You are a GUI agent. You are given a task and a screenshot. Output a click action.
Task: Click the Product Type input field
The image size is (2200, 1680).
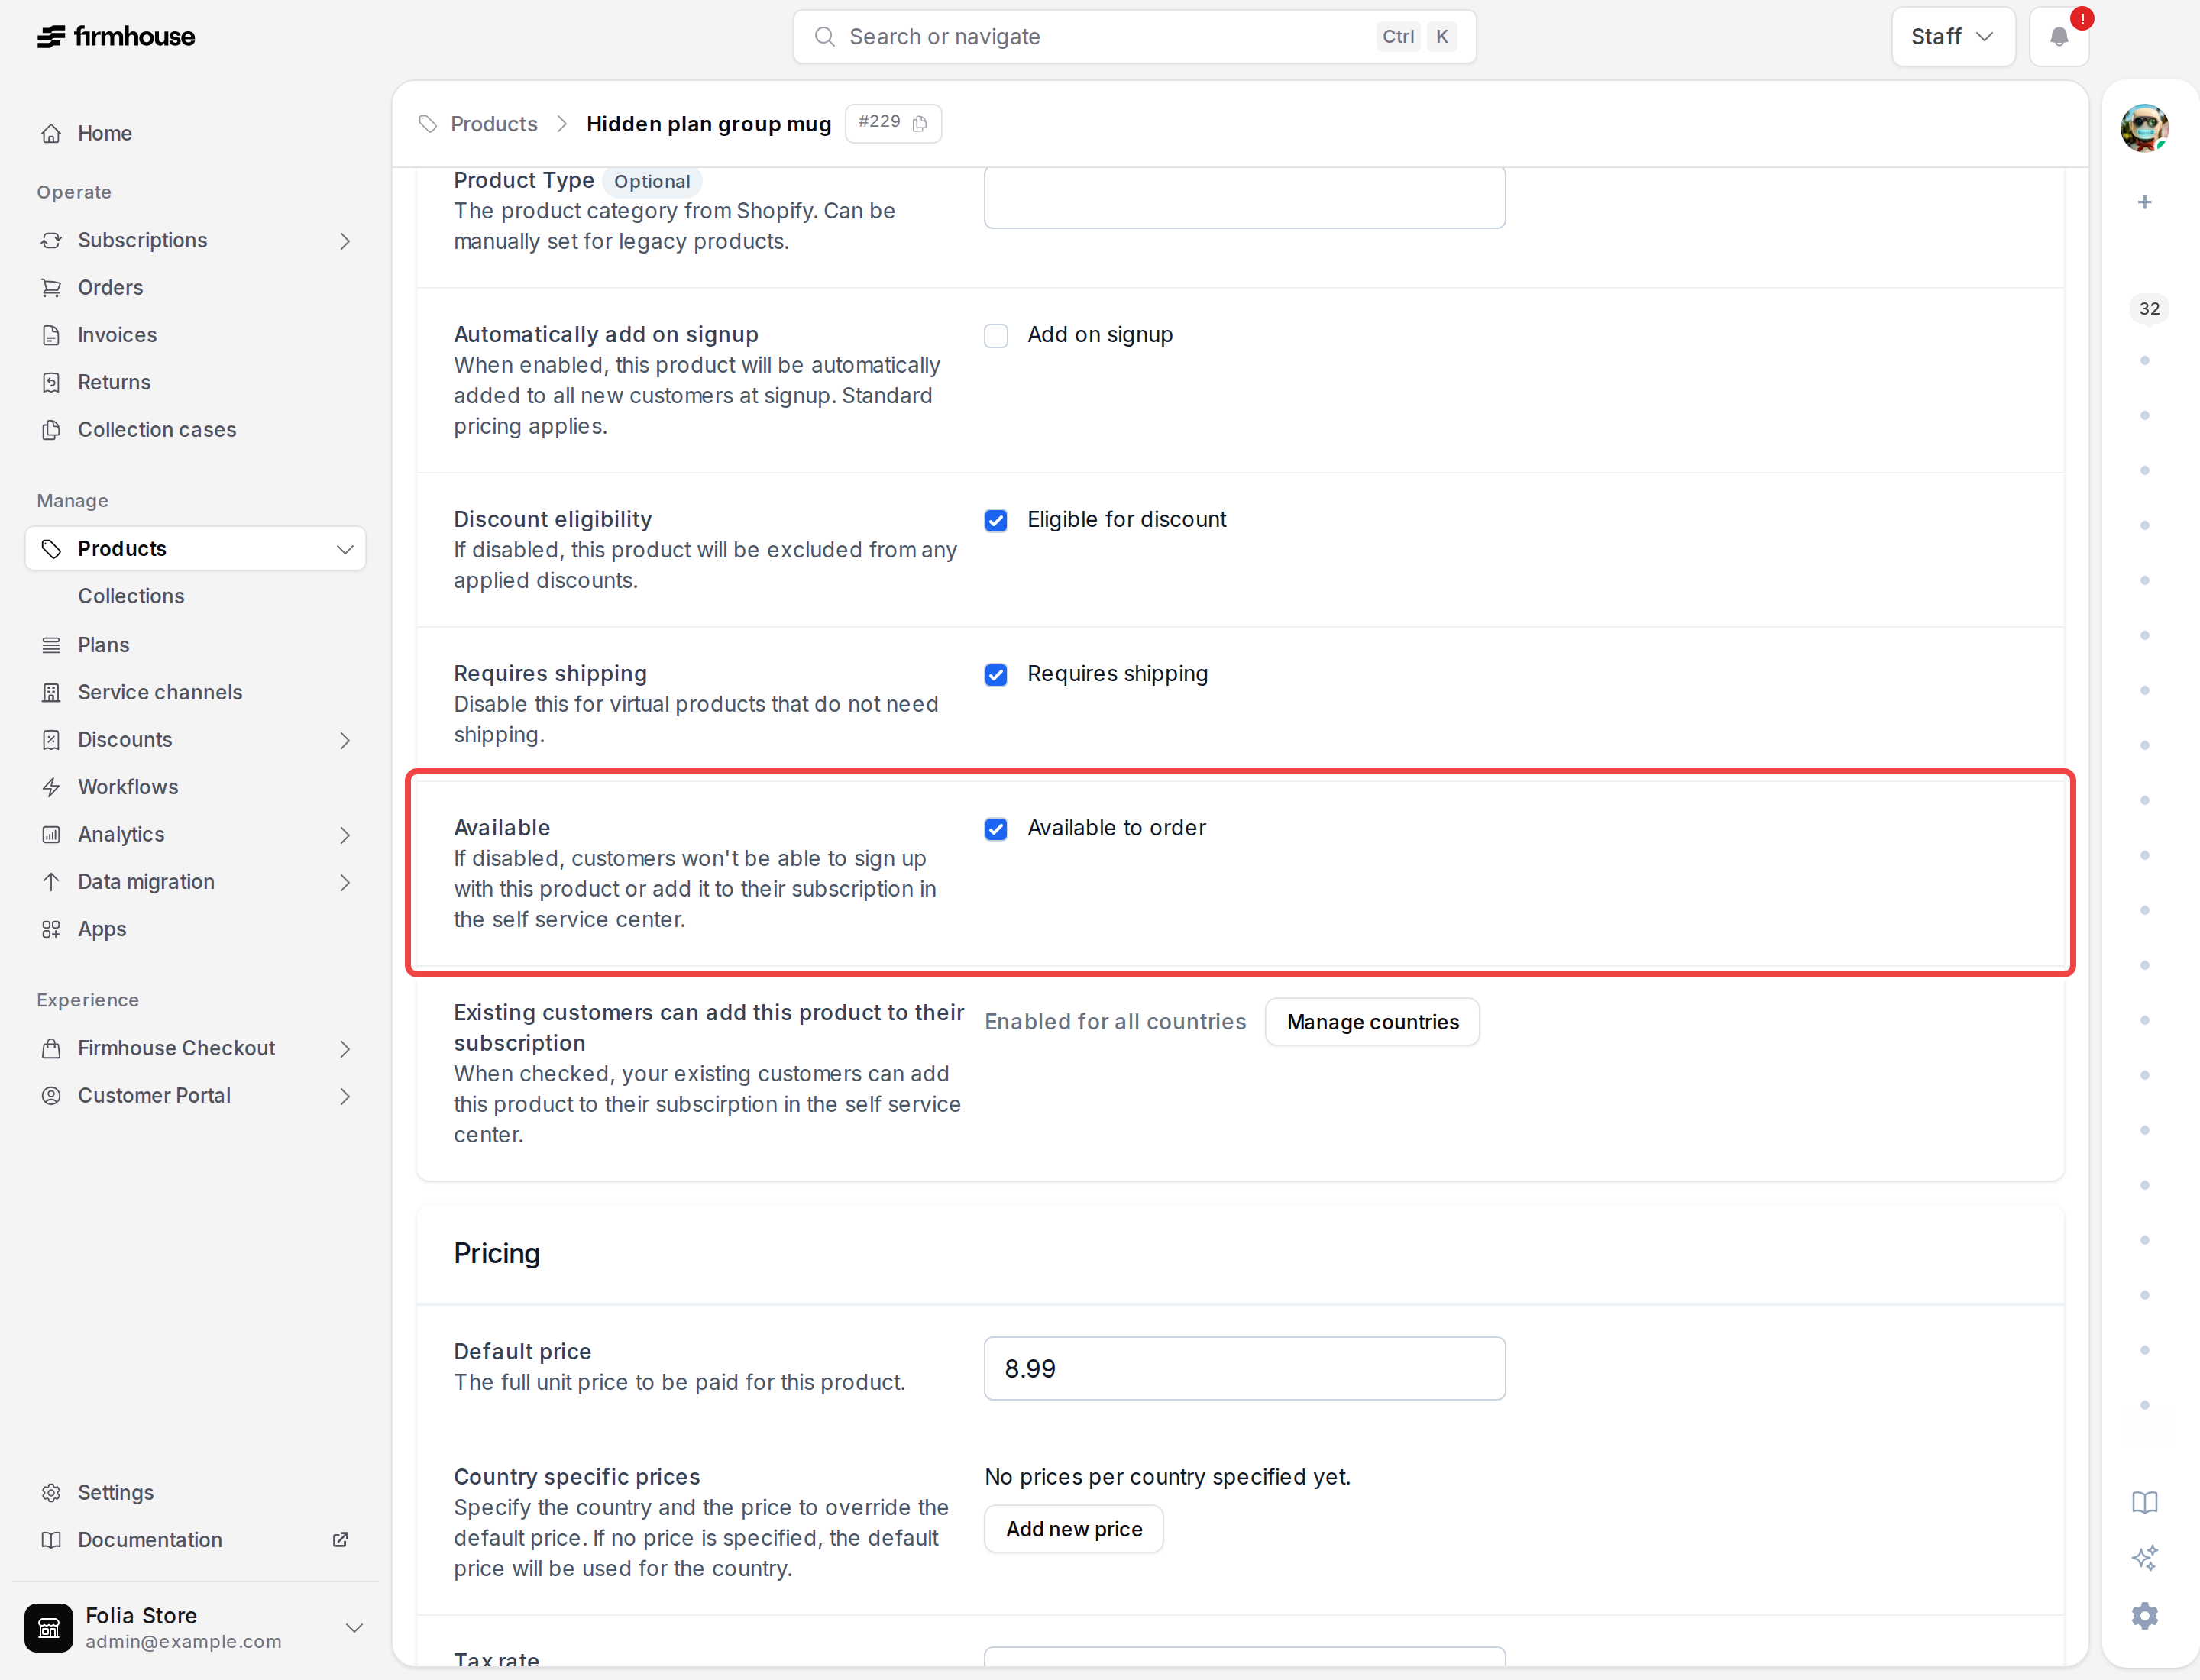coord(1244,197)
